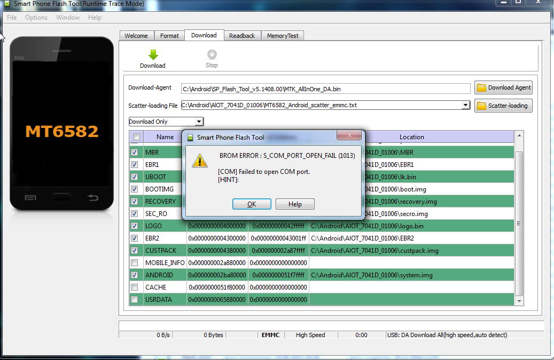This screenshot has height=360, width=554.
Task: Open the Options menu
Action: point(36,18)
